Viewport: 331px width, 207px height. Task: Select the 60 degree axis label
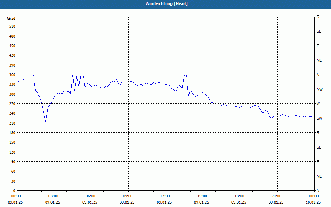point(14,171)
